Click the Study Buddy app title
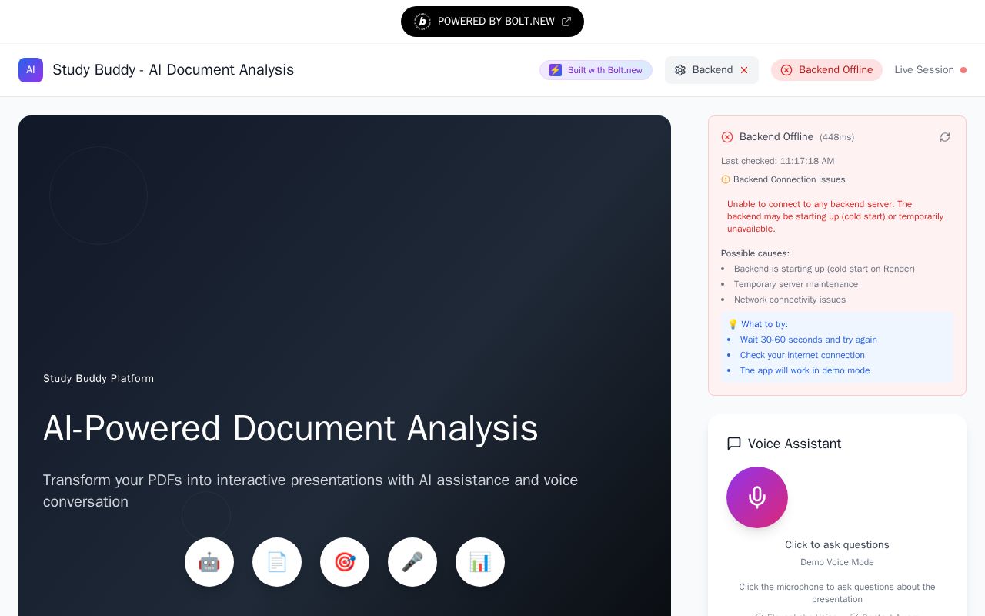985x616 pixels. (173, 70)
